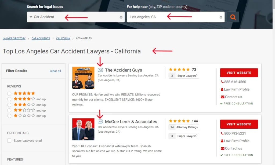
Task: Open the Car Accidents breadcrumb link
Action: point(41,39)
